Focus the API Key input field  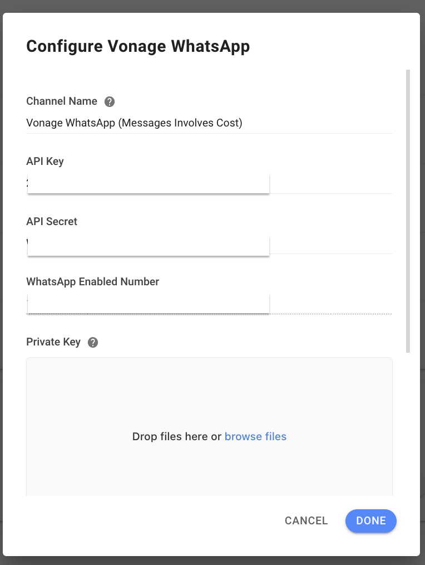pyautogui.click(x=209, y=183)
